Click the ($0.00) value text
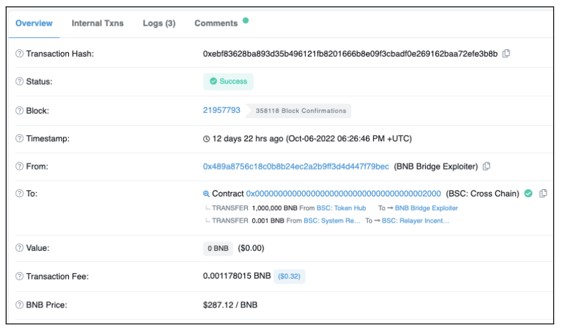This screenshot has width=565, height=335. click(x=251, y=248)
